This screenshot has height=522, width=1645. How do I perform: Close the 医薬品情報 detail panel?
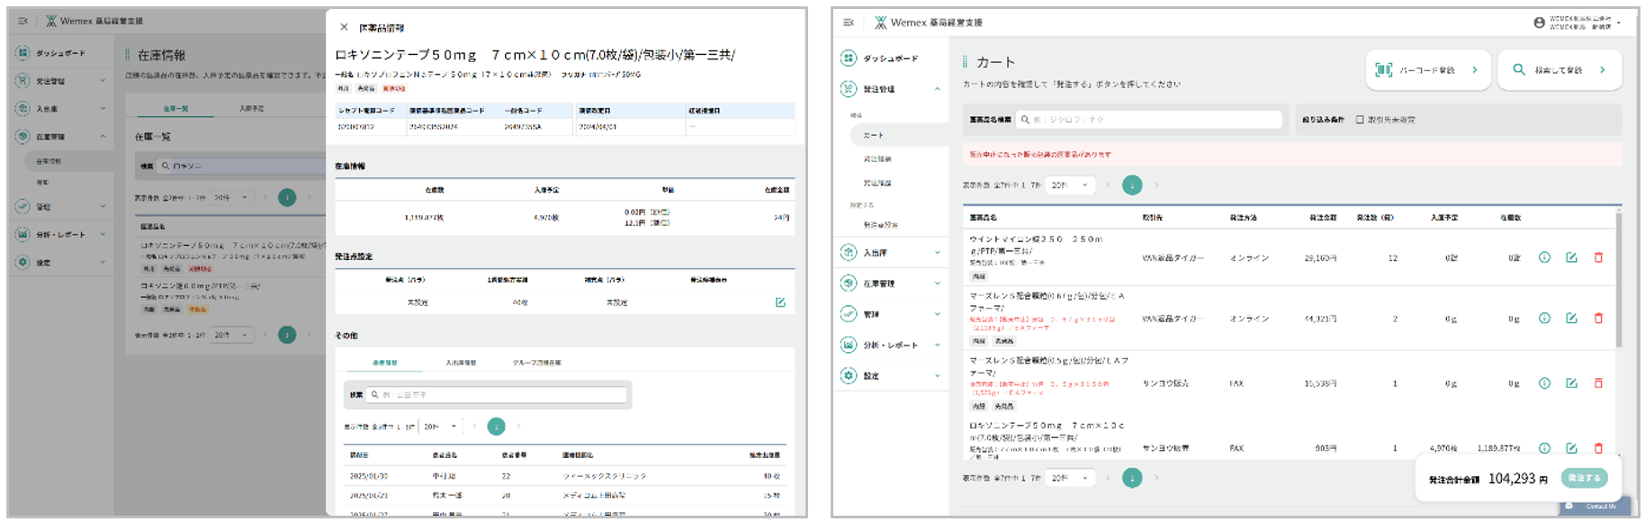pyautogui.click(x=344, y=27)
